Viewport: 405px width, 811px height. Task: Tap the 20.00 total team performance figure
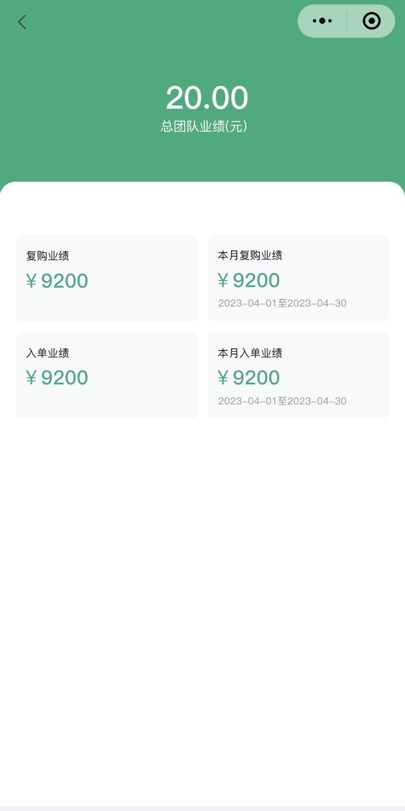(207, 98)
